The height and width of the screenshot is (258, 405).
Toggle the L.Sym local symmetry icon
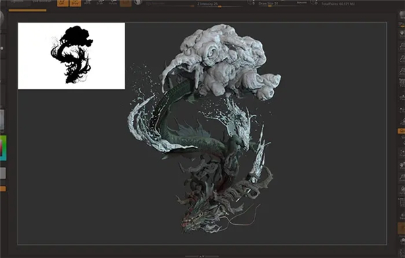pyautogui.click(x=402, y=122)
